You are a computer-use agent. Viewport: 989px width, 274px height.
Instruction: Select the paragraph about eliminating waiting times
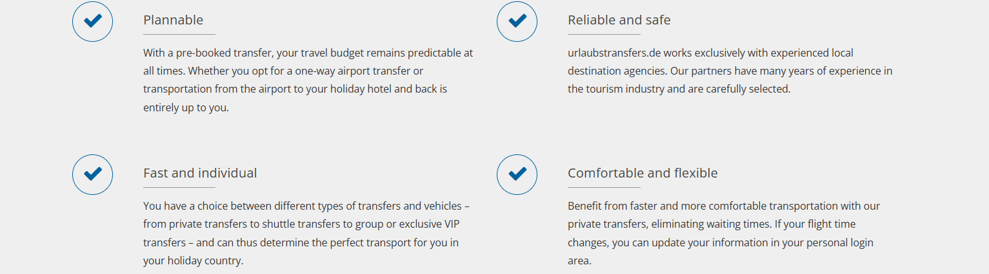tap(724, 233)
